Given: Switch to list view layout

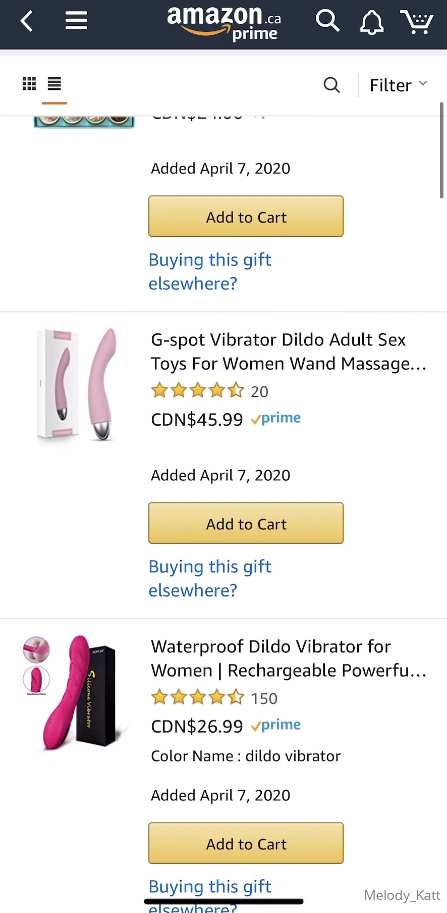Looking at the screenshot, I should 54,84.
